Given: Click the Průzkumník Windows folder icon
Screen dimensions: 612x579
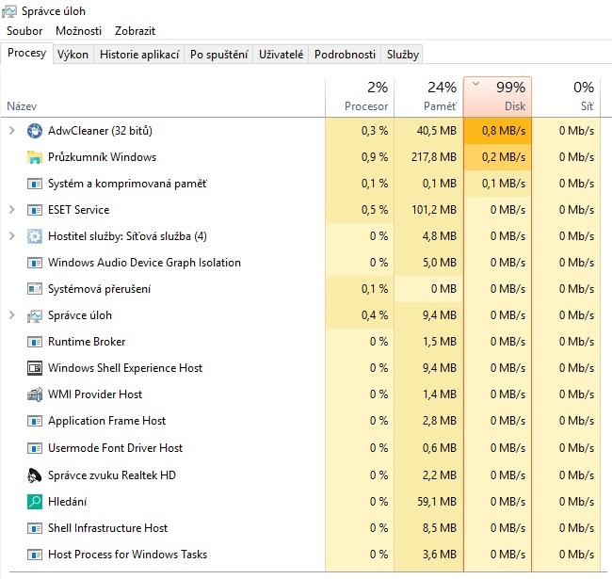Looking at the screenshot, I should pos(35,157).
